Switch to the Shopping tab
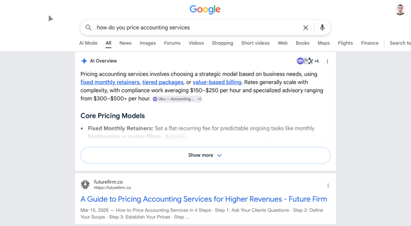Viewport: 411px width, 226px height. (222, 43)
